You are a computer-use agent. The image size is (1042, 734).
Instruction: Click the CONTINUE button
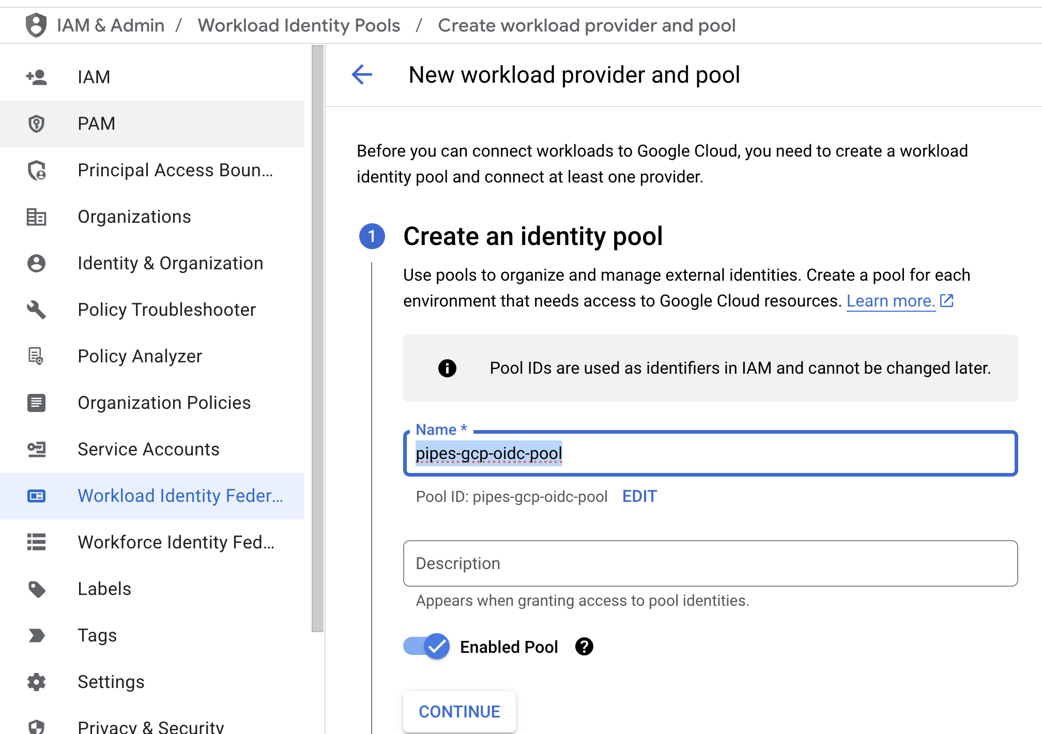click(459, 711)
